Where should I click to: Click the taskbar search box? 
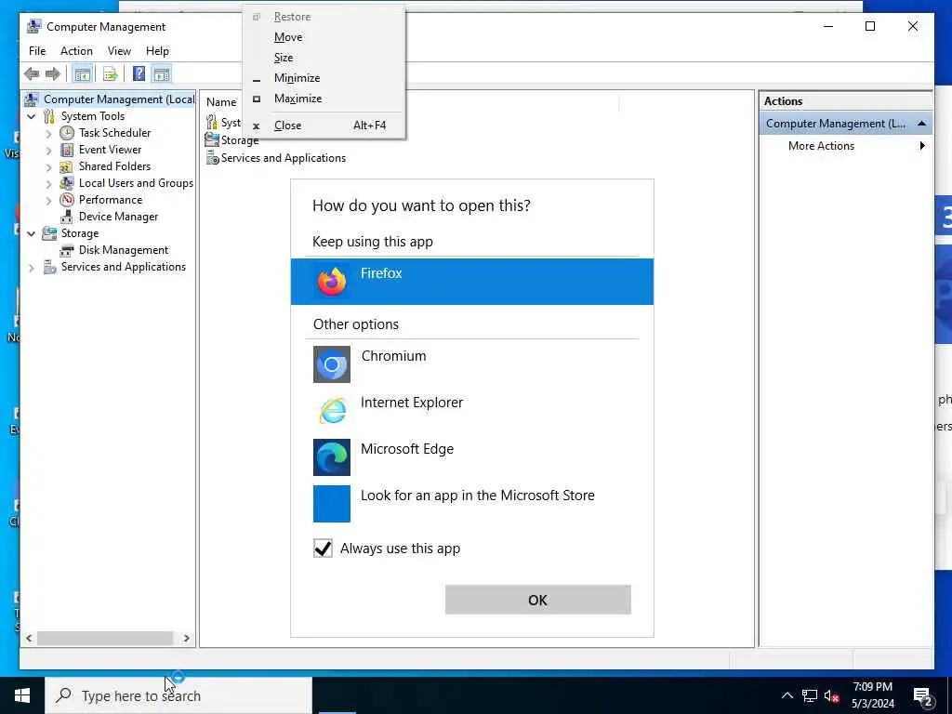178,695
